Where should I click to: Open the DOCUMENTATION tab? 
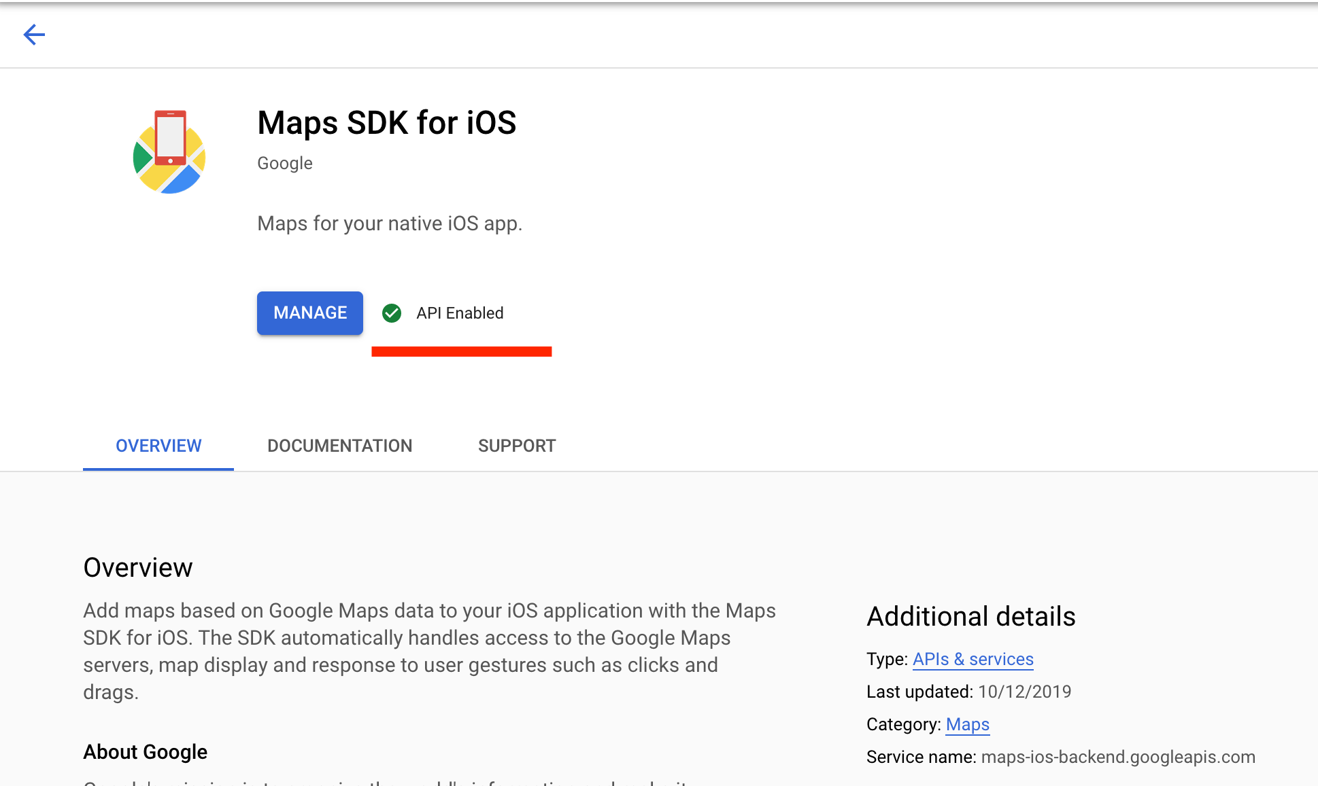339,446
